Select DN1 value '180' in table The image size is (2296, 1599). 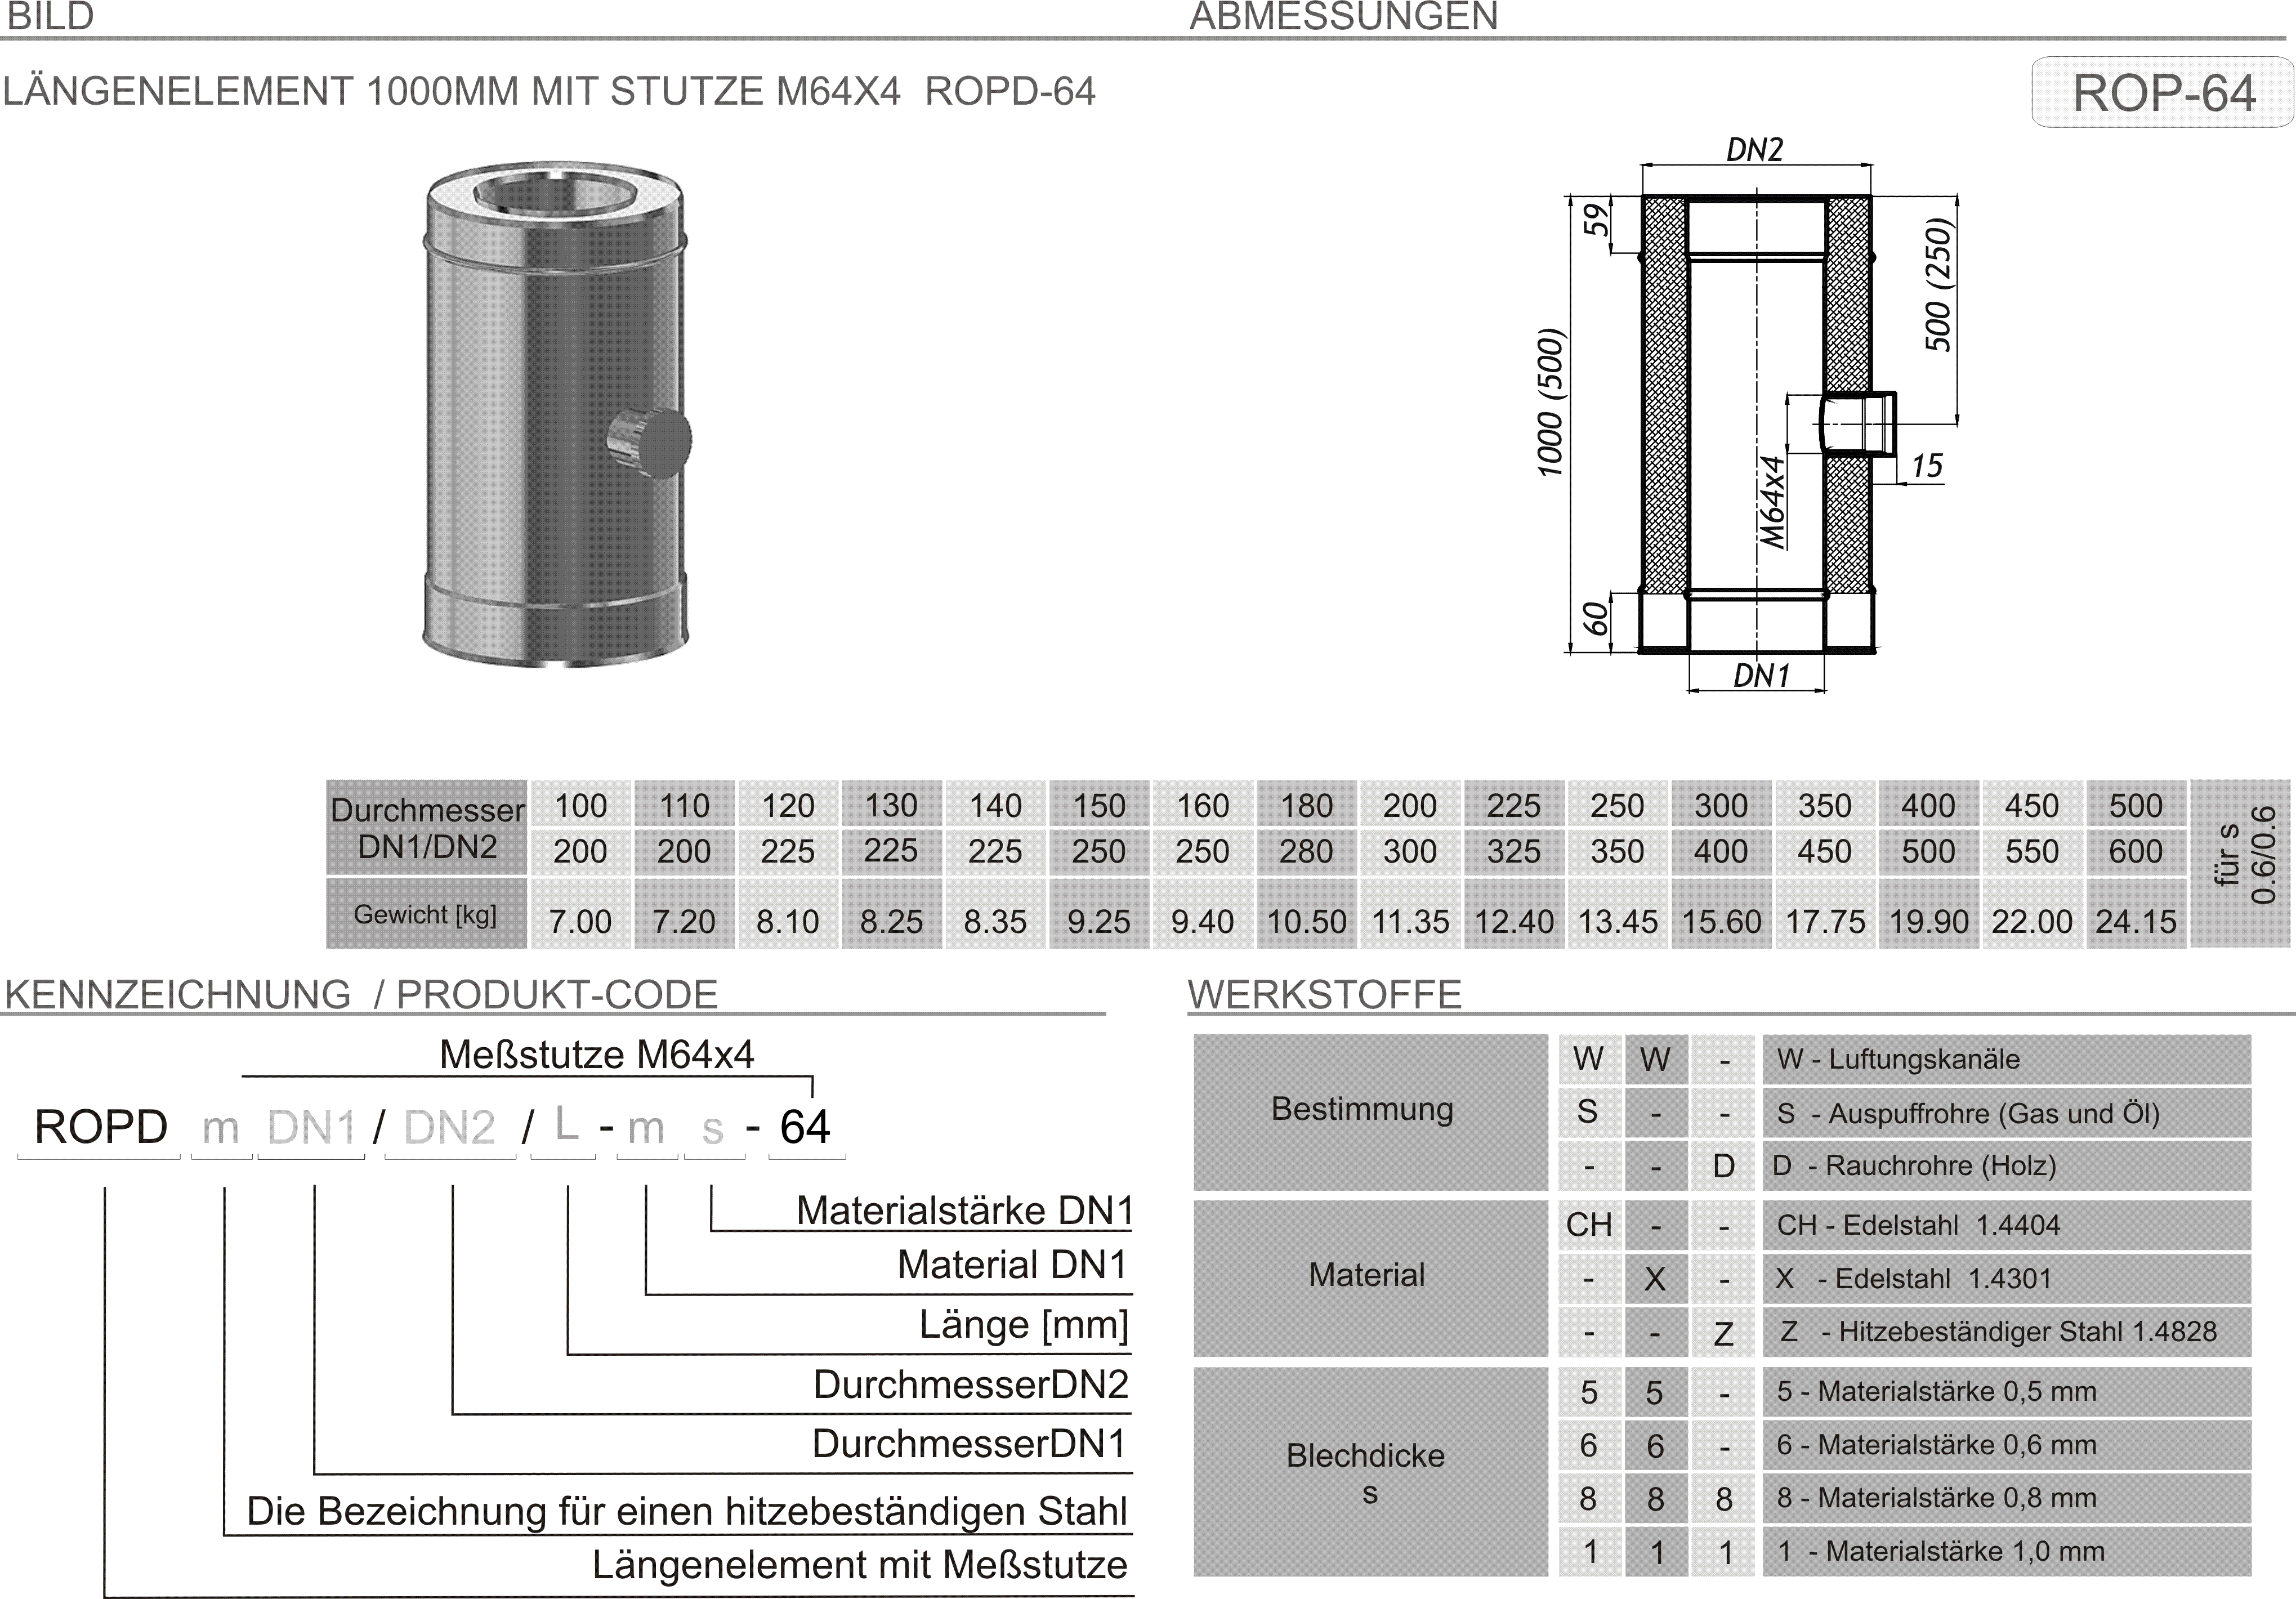pos(1306,805)
